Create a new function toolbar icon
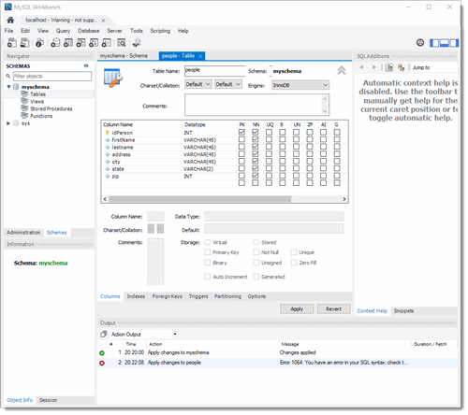Viewport: 468px width, 415px height. click(x=107, y=43)
